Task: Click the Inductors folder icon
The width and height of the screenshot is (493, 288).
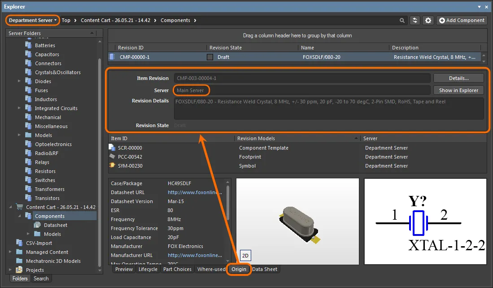Action: point(29,99)
